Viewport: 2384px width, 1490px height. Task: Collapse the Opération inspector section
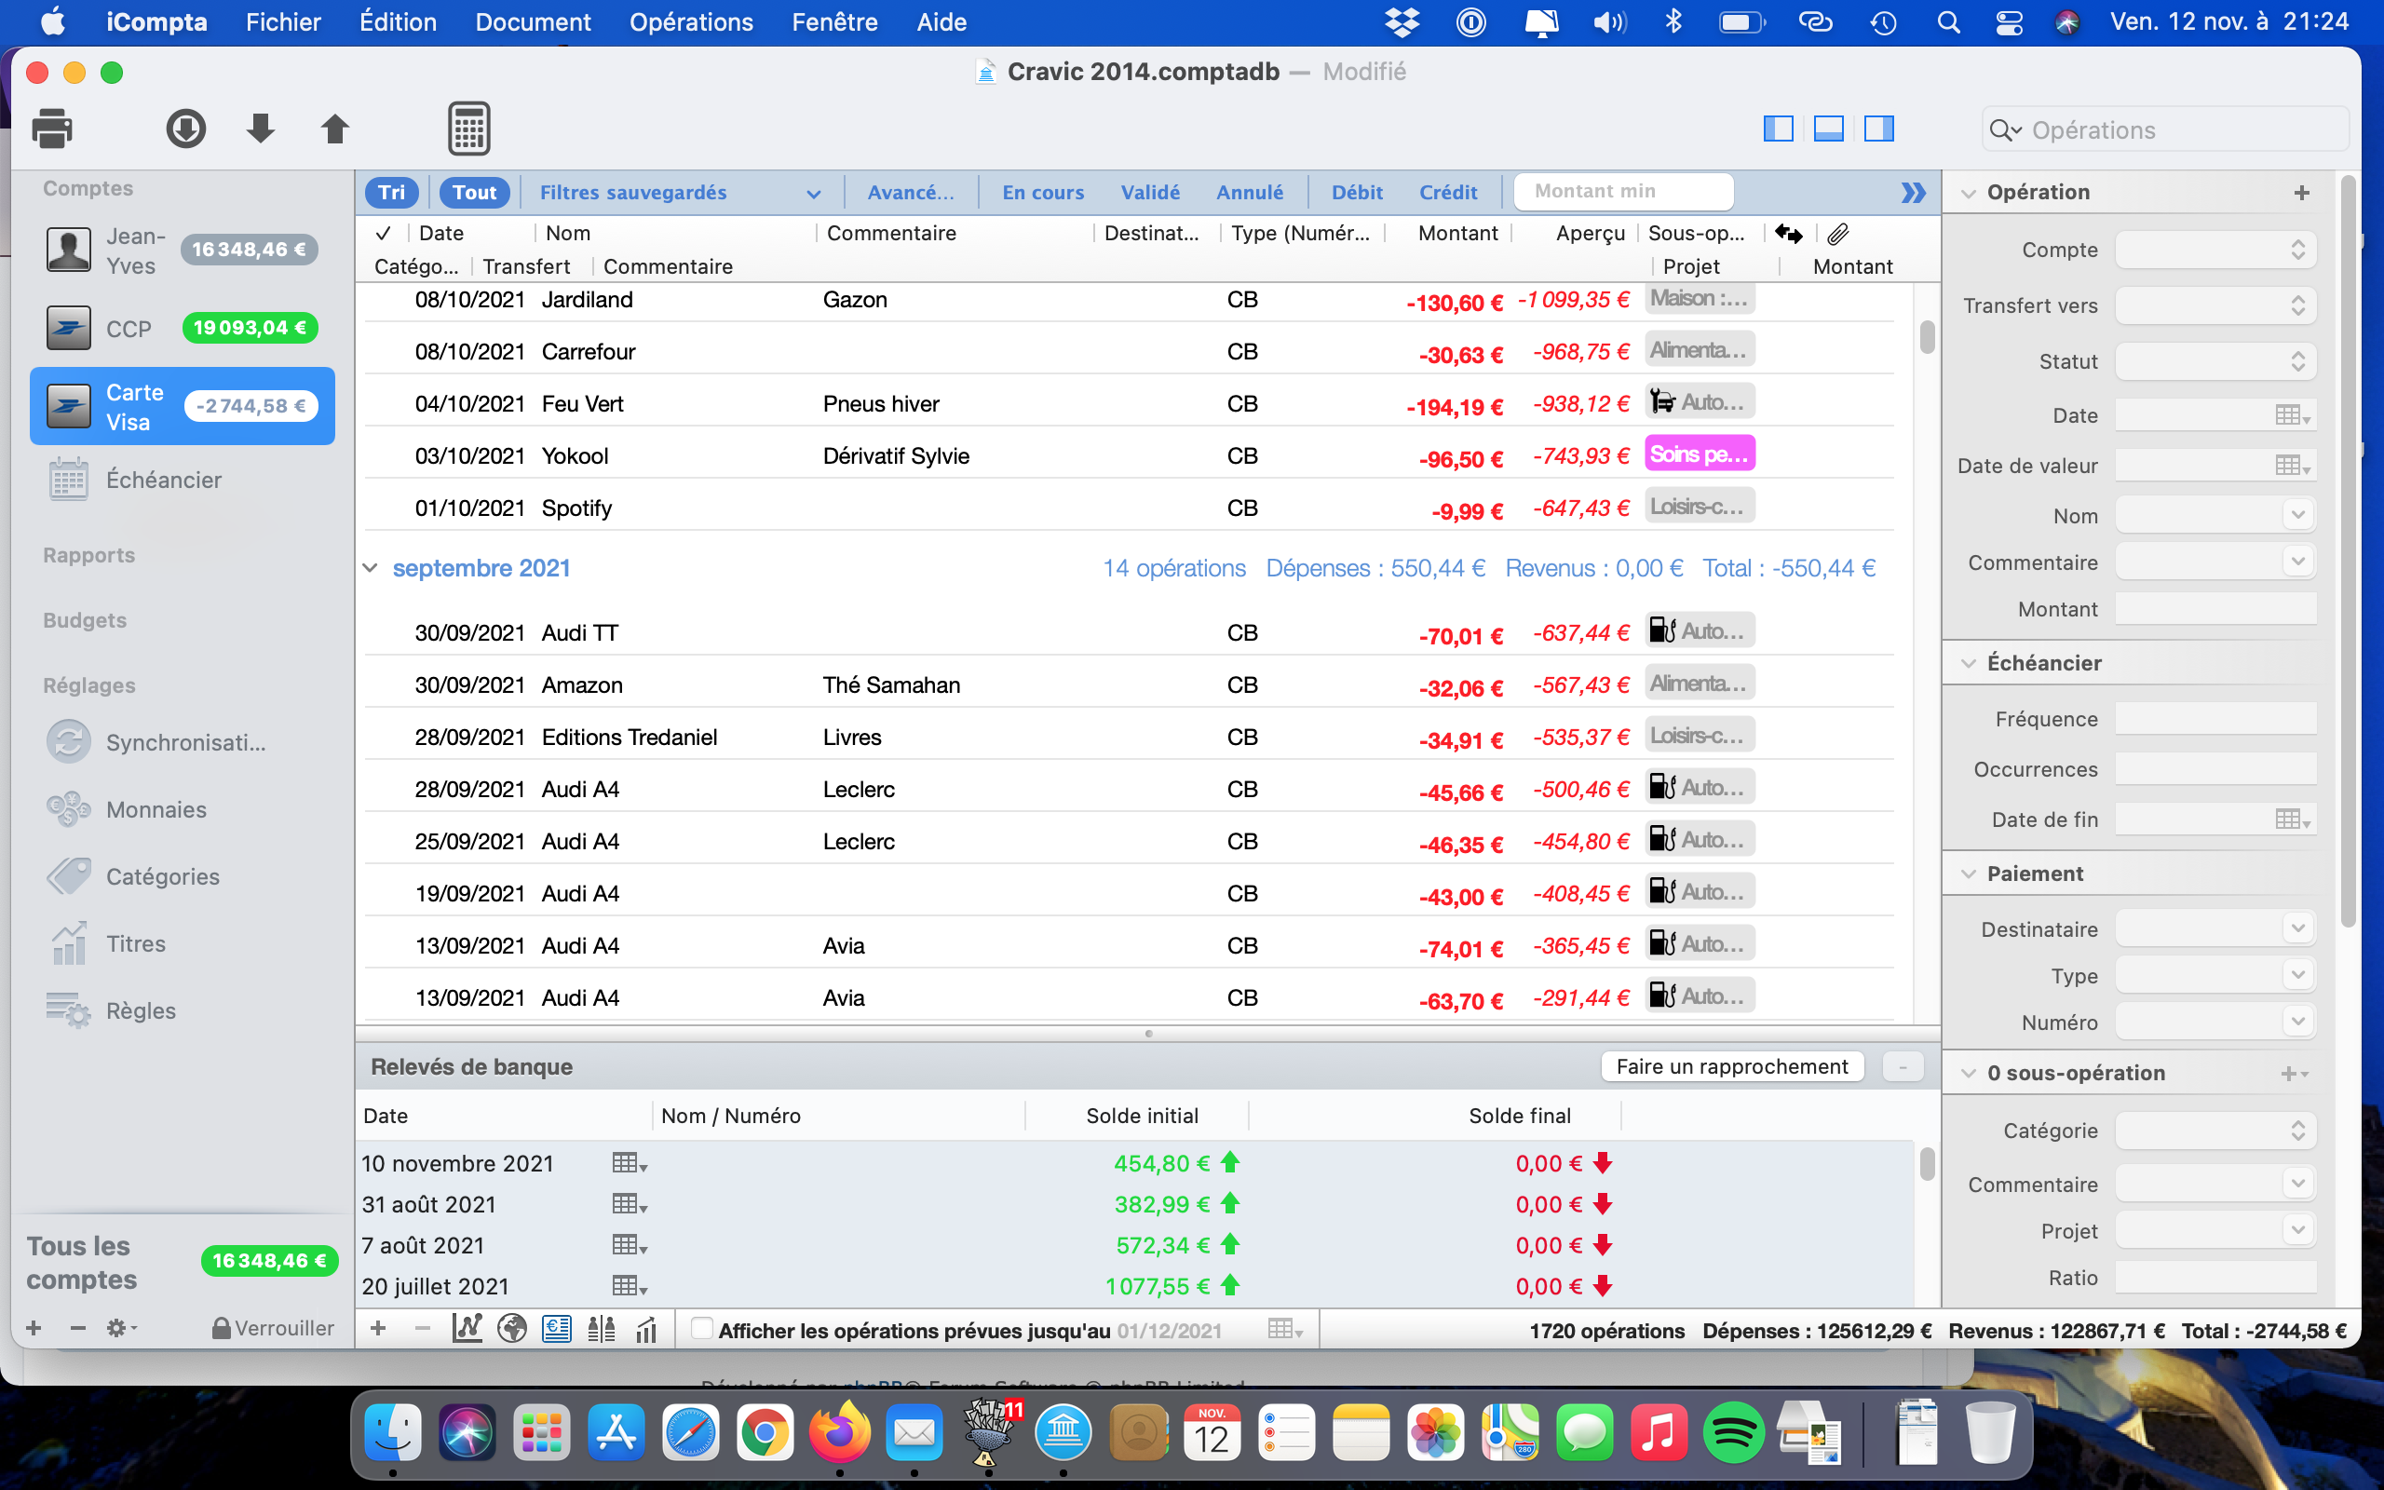(x=1969, y=192)
